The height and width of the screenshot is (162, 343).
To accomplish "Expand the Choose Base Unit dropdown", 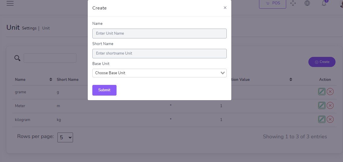I will [x=159, y=73].
